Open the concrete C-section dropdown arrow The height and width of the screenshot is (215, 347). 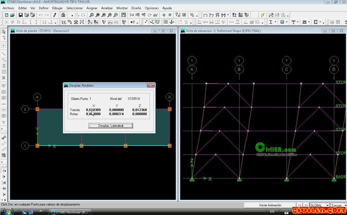coord(321,22)
